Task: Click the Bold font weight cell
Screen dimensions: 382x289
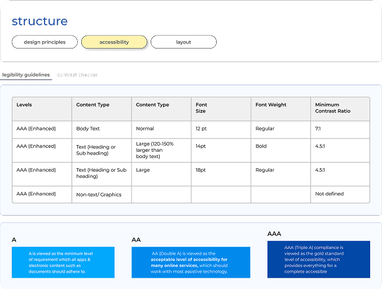Action: [280, 150]
